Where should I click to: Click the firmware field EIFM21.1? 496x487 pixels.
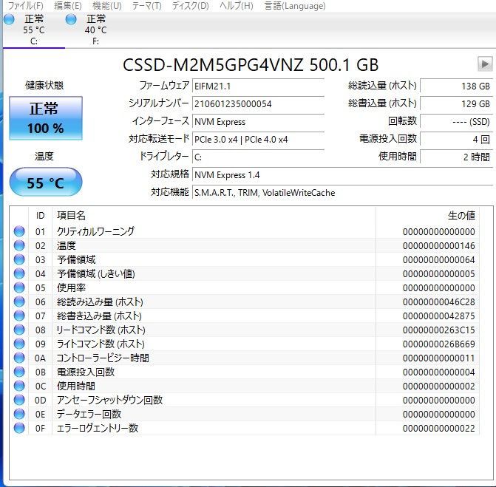tap(258, 86)
